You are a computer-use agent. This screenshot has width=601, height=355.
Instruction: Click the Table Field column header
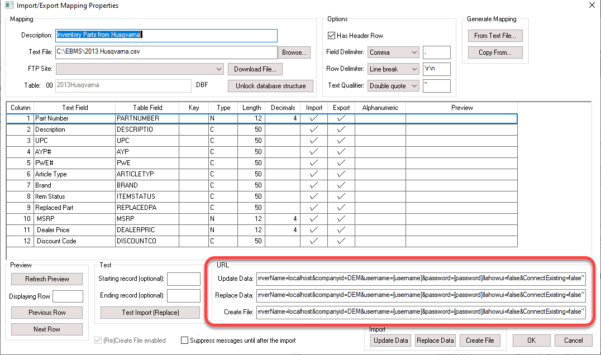(x=147, y=108)
